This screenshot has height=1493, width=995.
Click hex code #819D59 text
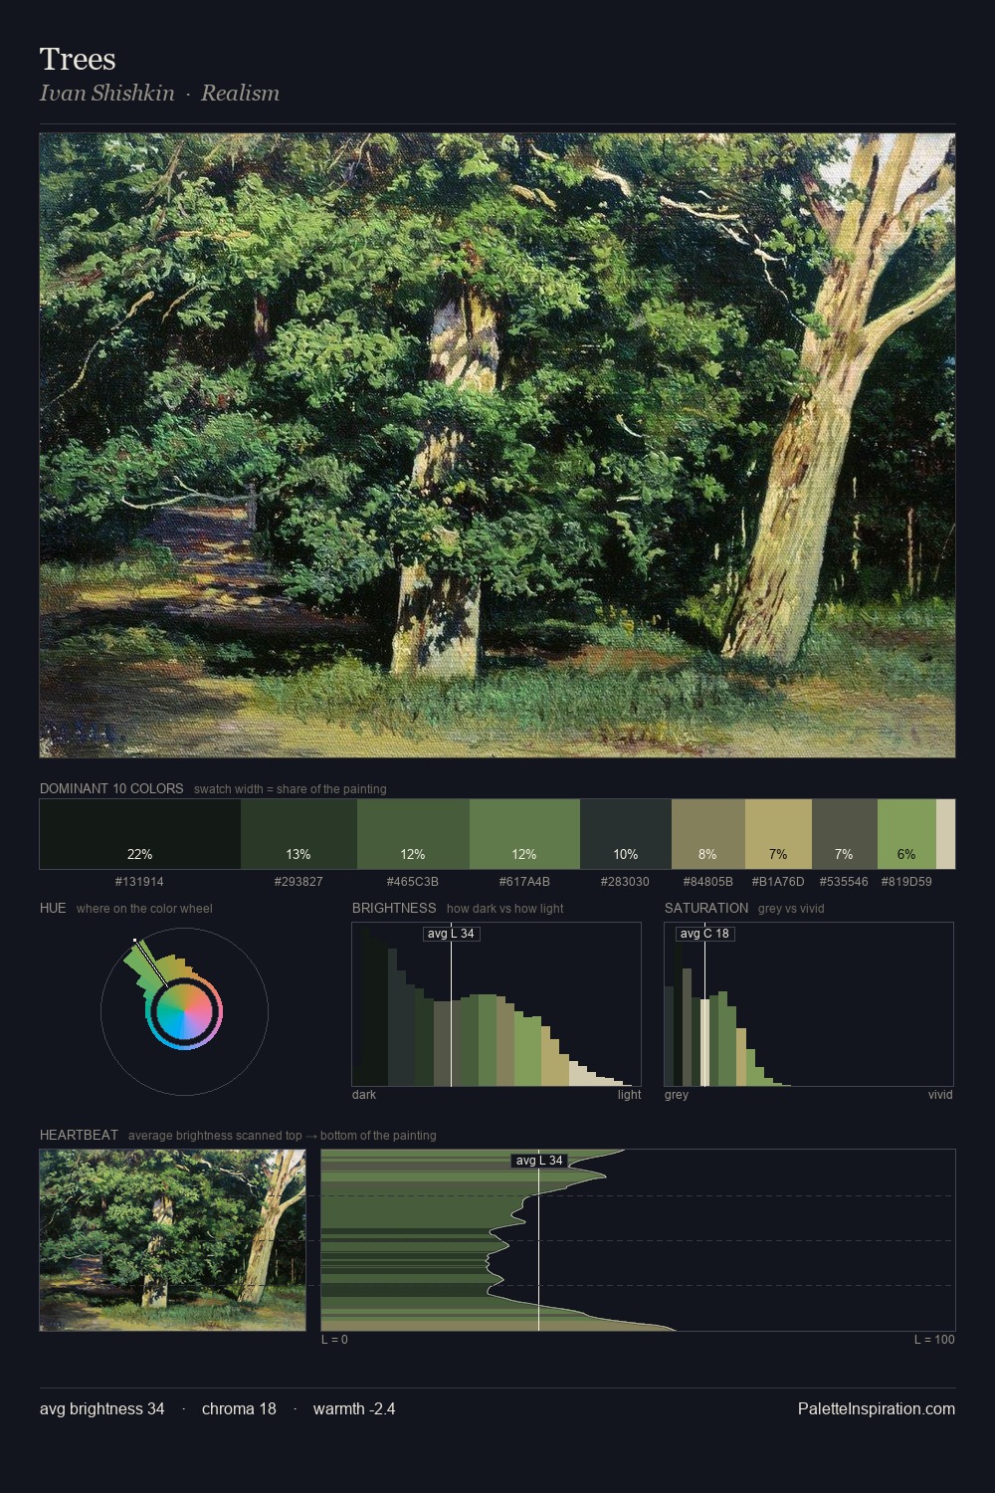click(x=906, y=882)
